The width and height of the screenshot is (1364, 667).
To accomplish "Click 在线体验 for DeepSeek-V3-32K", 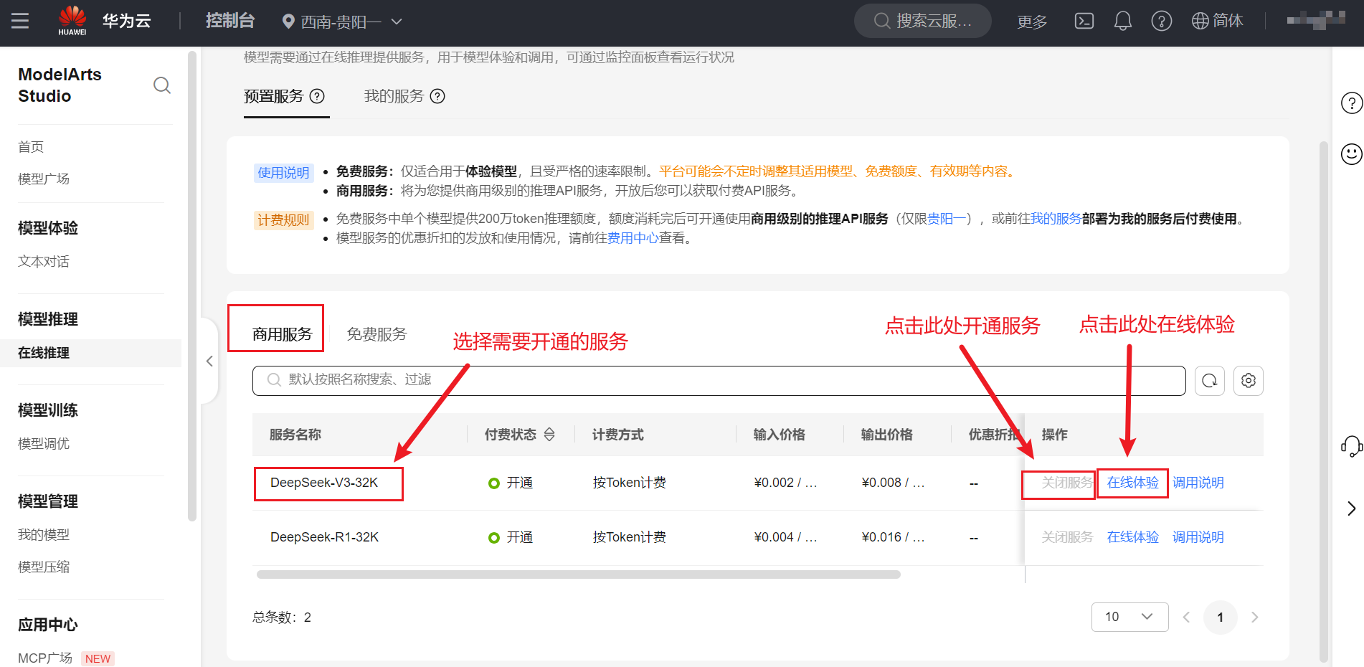I will (1133, 483).
